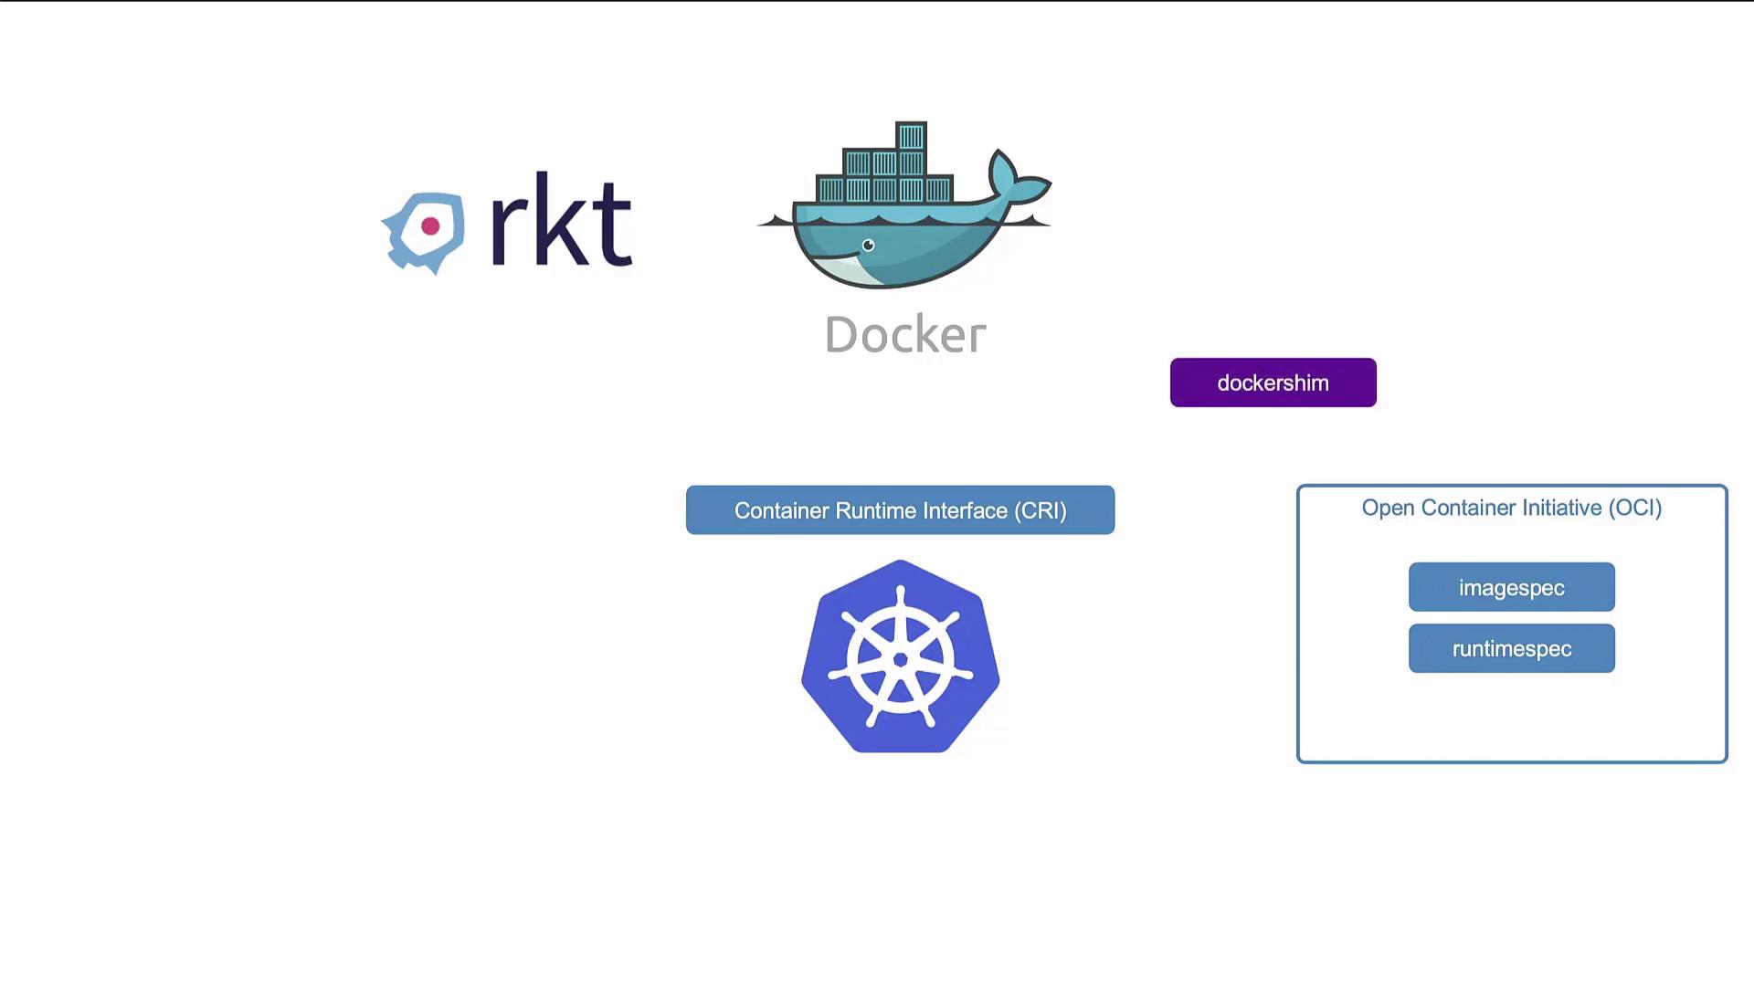Click the runtimespec box
This screenshot has height=986, width=1754.
1511,648
